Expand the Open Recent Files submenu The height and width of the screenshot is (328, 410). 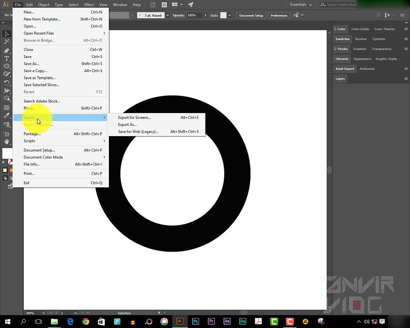tap(61, 33)
